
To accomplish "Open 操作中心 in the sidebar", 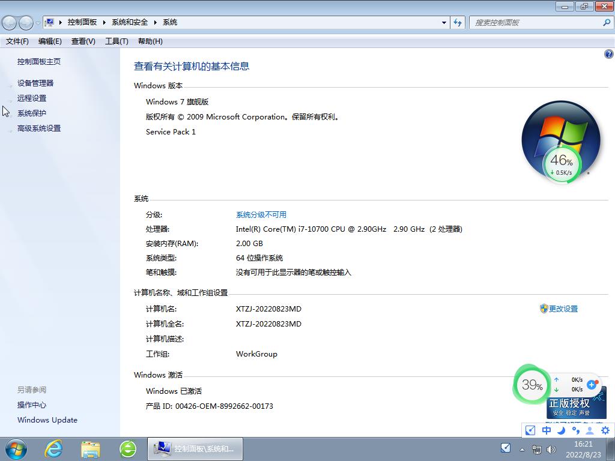I will 32,405.
